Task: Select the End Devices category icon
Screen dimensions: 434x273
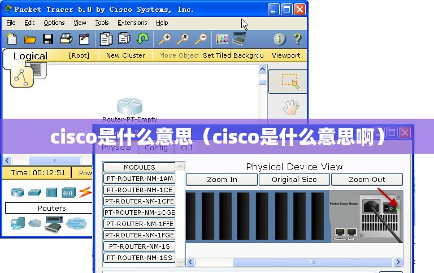Action: [18, 223]
